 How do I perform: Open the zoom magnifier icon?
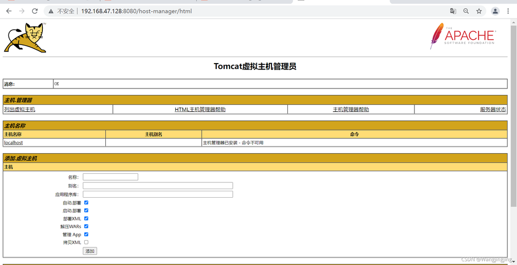point(466,11)
